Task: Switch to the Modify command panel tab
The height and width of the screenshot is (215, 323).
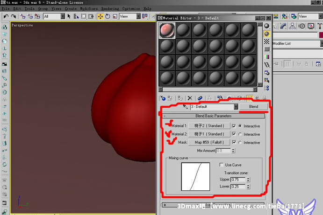Action: (x=283, y=26)
